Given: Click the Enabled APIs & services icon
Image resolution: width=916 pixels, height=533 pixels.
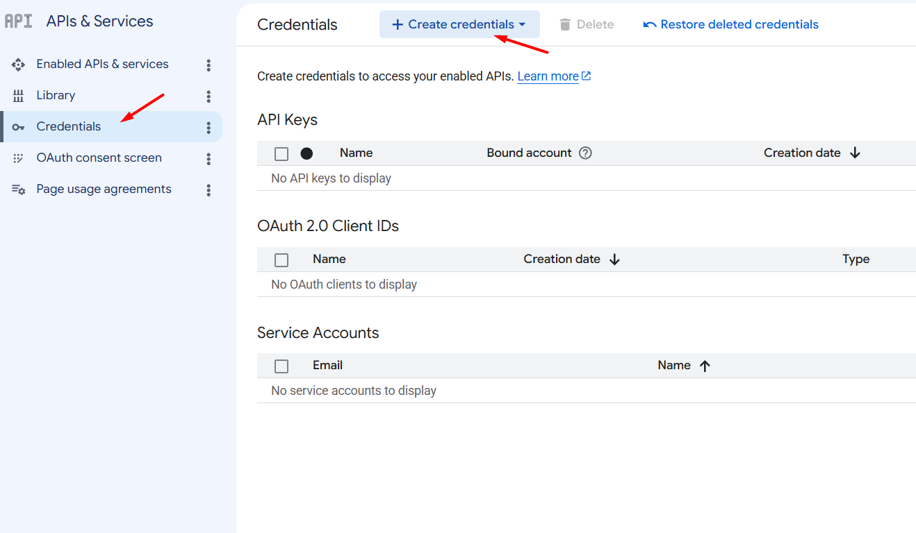Looking at the screenshot, I should pyautogui.click(x=19, y=65).
